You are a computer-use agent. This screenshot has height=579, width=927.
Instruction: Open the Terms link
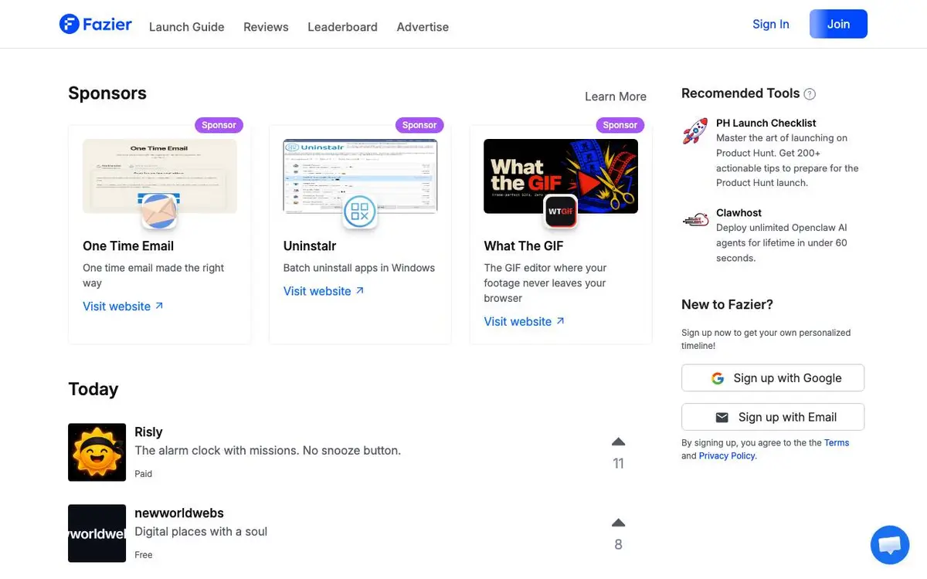[837, 443]
